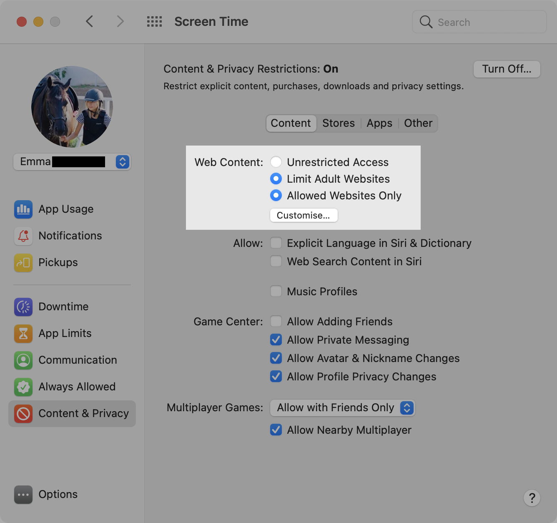Viewport: 557px width, 523px height.
Task: Select the Content & Privacy prohibited icon
Action: click(23, 413)
